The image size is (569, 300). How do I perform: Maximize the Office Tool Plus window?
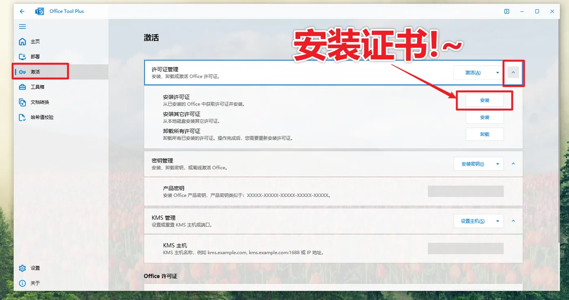pyautogui.click(x=537, y=11)
